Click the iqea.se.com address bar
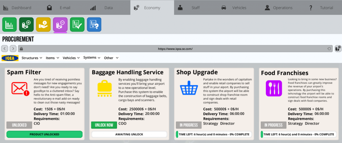The height and width of the screenshot is (143, 342). pyautogui.click(x=175, y=49)
